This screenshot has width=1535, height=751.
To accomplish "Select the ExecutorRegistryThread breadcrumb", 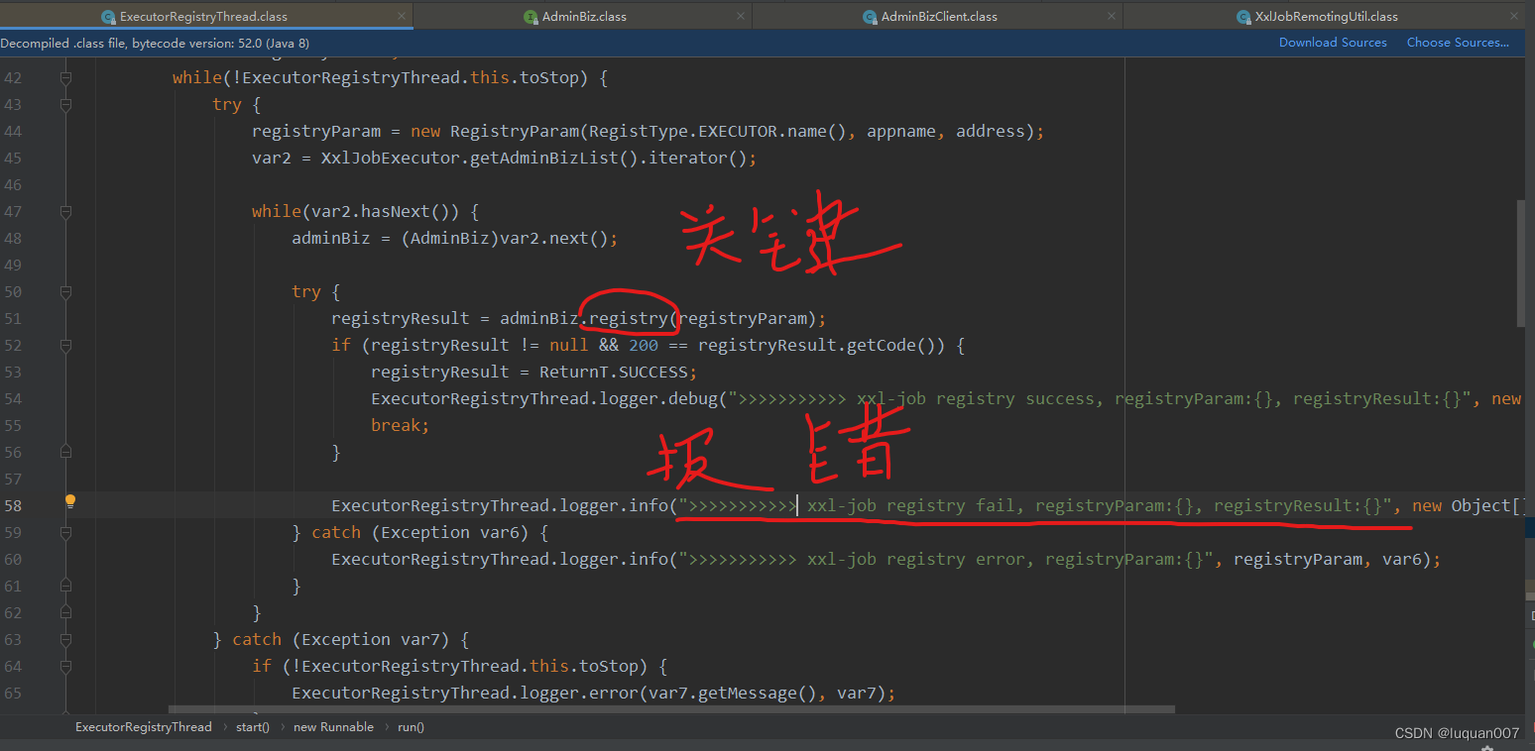I will point(144,727).
